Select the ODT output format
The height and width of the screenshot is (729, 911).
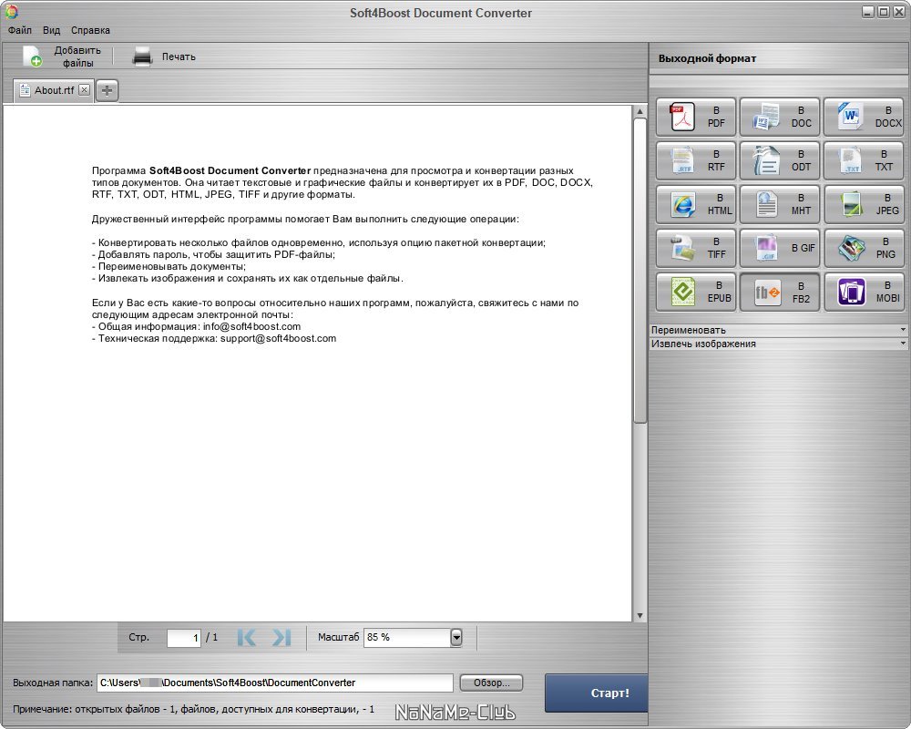[x=779, y=161]
